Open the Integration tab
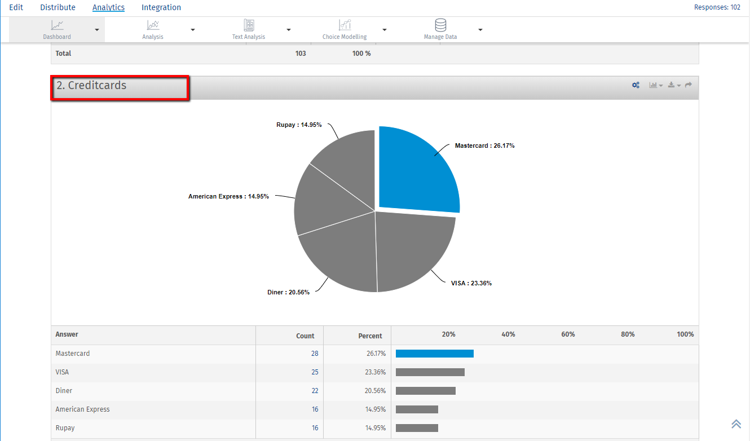 161,7
